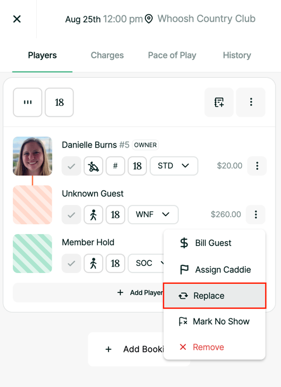The height and width of the screenshot is (387, 281).
Task: Click Danielle Burns' 18 holes button
Action: 137,166
